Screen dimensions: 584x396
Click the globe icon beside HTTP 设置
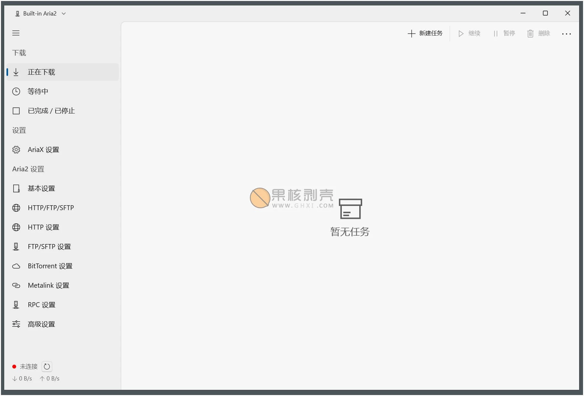(16, 227)
